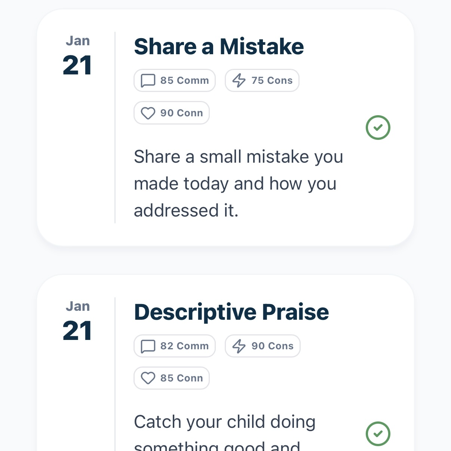451x451 pixels.
Task: Click the lightning bolt icon beside 90 Cons
Action: [x=239, y=346]
